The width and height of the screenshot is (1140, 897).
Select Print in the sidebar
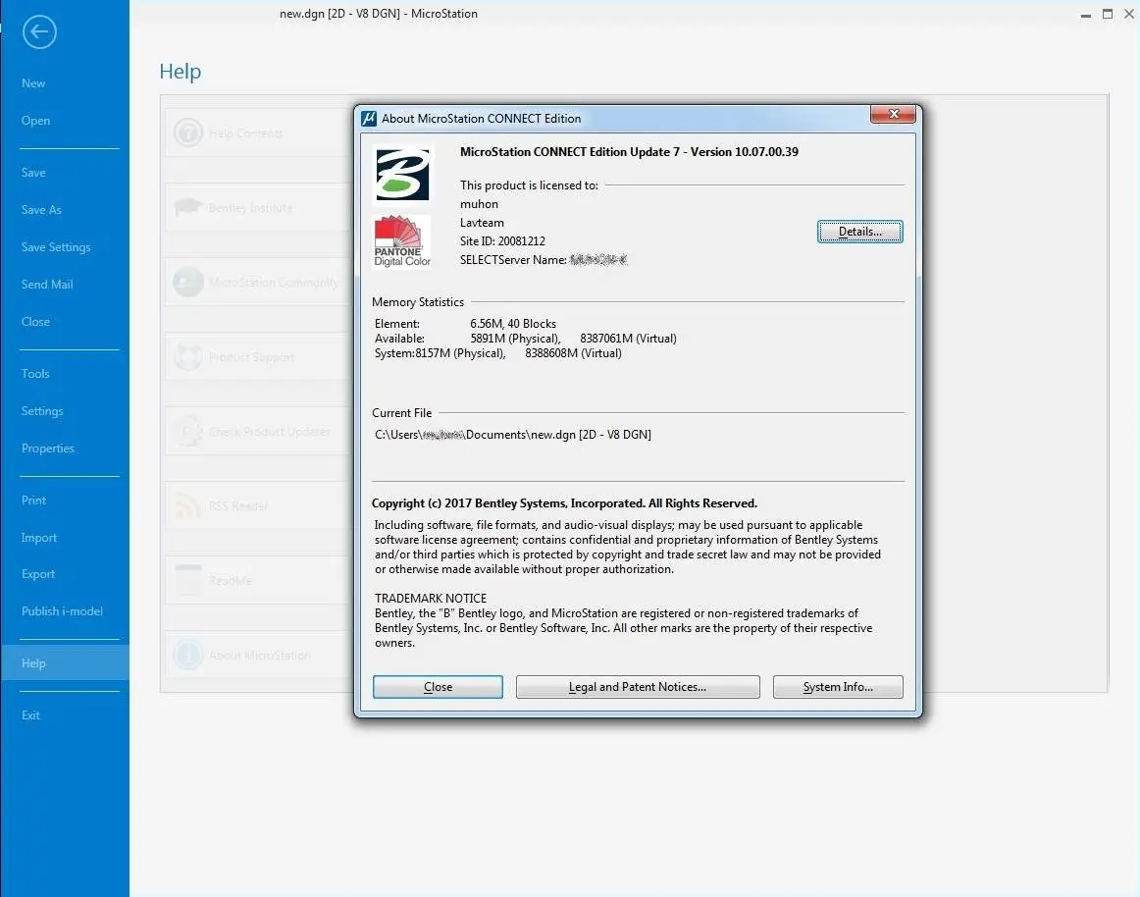tap(33, 501)
